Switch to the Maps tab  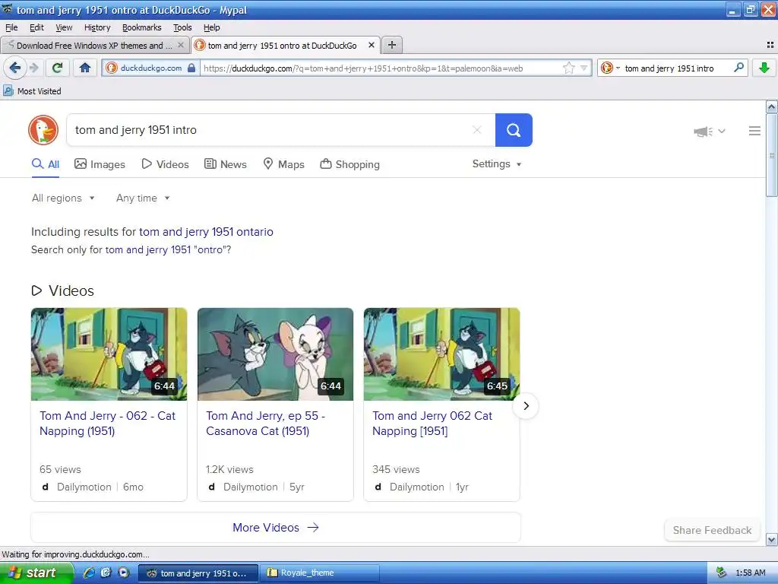284,164
